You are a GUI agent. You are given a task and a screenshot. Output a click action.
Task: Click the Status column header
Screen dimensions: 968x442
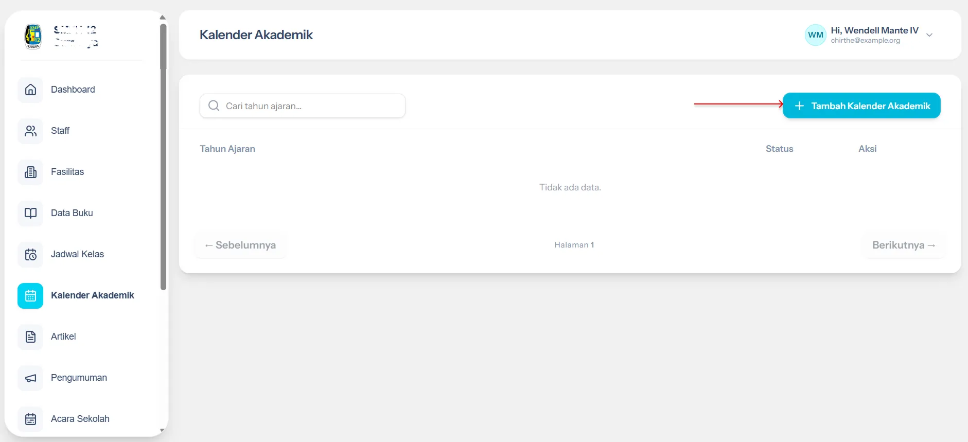(779, 149)
